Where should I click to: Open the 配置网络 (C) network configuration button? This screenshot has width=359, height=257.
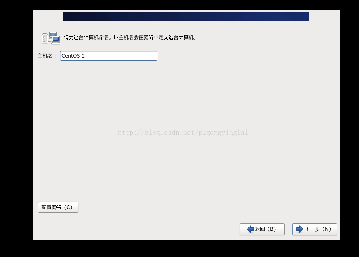(58, 207)
